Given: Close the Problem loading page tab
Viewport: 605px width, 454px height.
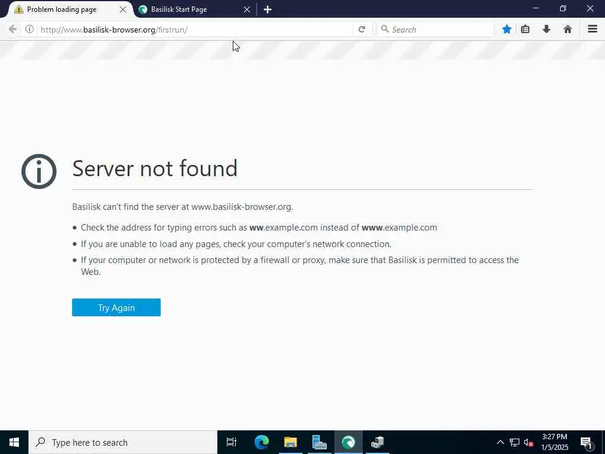Looking at the screenshot, I should pyautogui.click(x=123, y=9).
